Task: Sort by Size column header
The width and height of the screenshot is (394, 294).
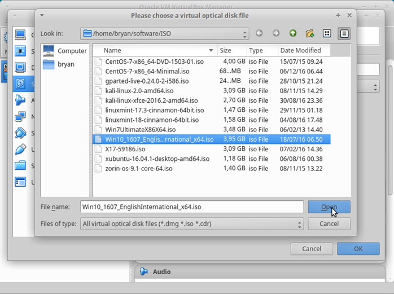Action: coord(232,51)
